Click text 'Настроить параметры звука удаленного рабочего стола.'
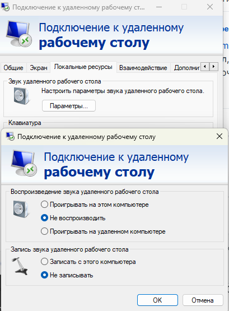This screenshot has width=229, height=311. (x=123, y=91)
